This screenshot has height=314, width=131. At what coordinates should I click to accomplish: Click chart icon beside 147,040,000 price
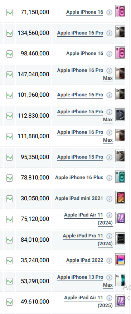(9, 74)
